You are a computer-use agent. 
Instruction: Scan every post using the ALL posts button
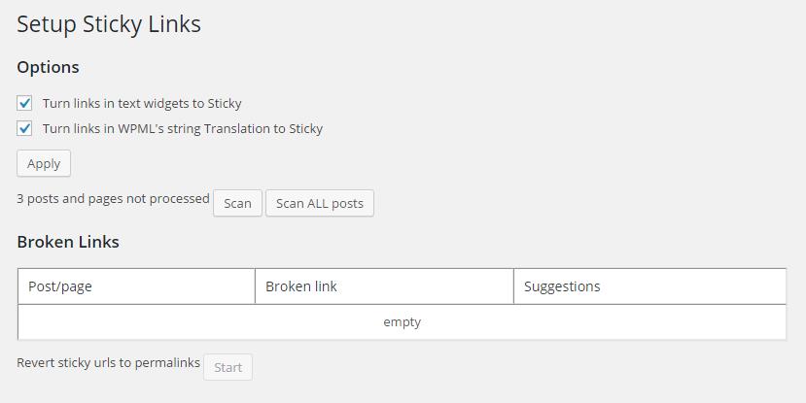(x=319, y=203)
